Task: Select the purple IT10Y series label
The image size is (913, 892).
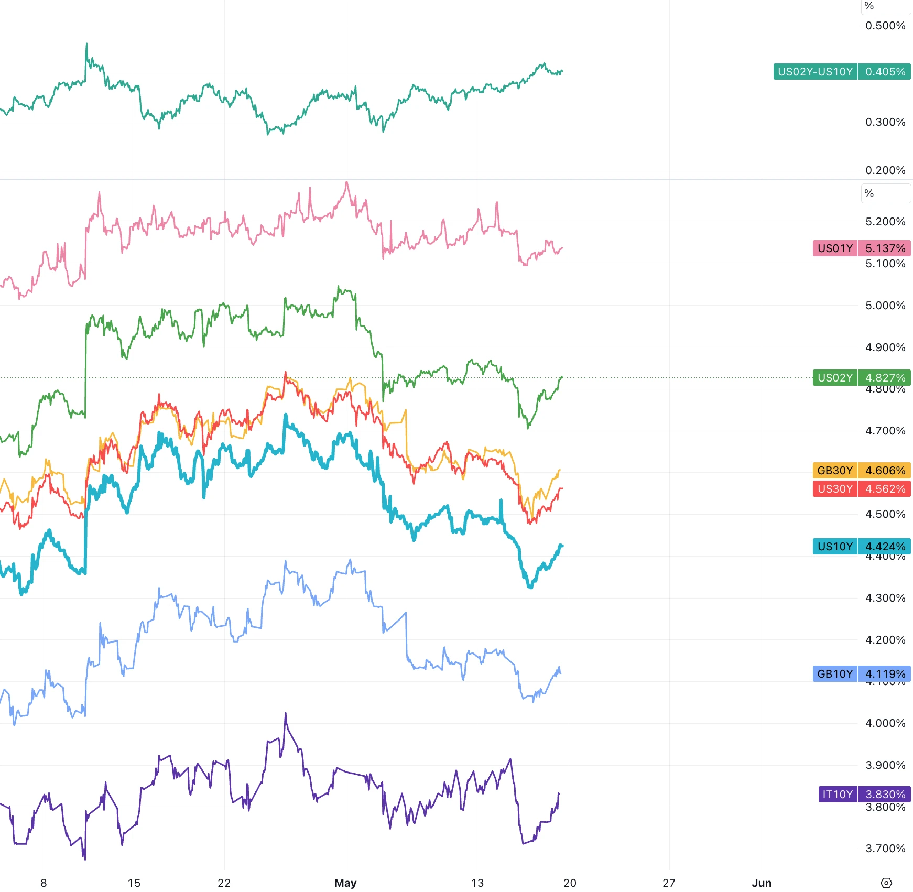Action: [x=838, y=795]
